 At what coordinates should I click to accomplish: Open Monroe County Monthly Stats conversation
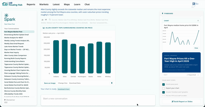coord(15,91)
